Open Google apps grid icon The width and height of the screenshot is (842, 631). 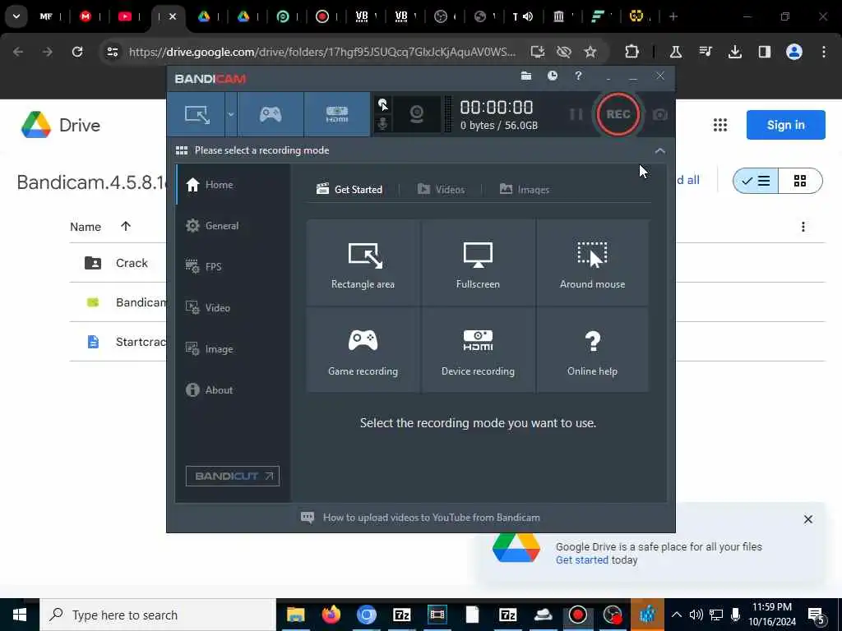[720, 125]
